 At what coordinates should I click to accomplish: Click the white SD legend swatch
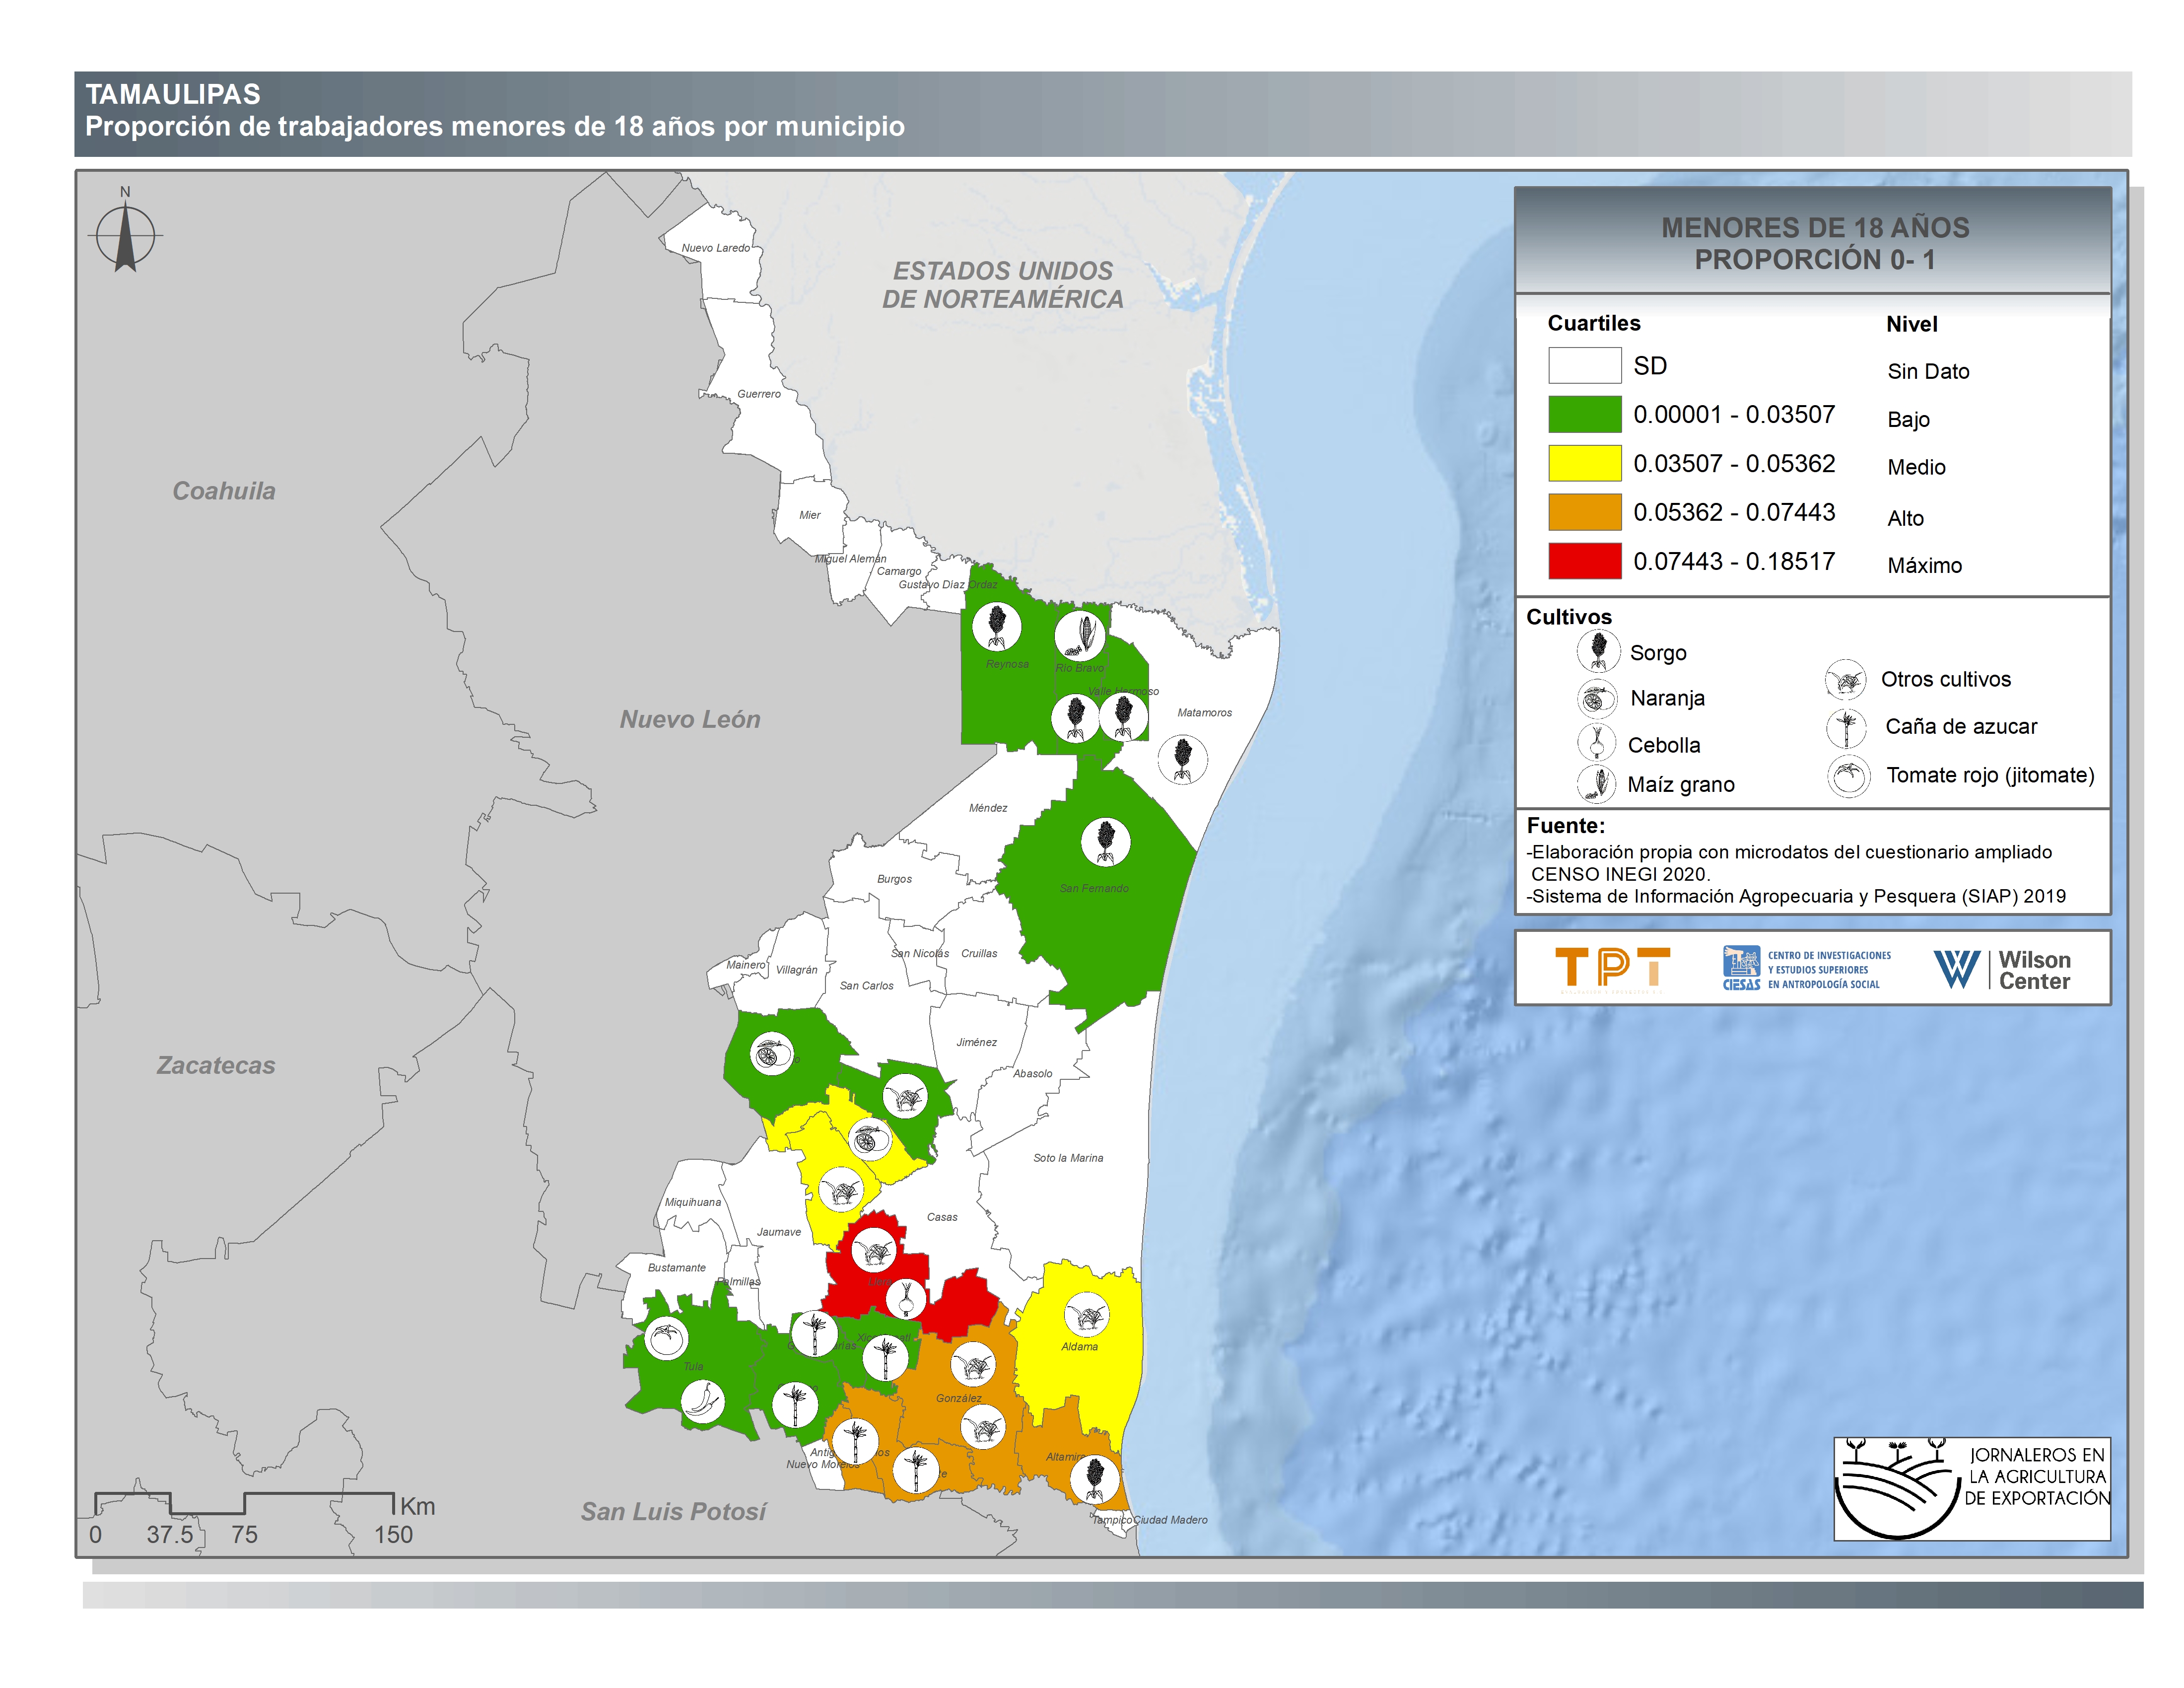(x=1584, y=365)
